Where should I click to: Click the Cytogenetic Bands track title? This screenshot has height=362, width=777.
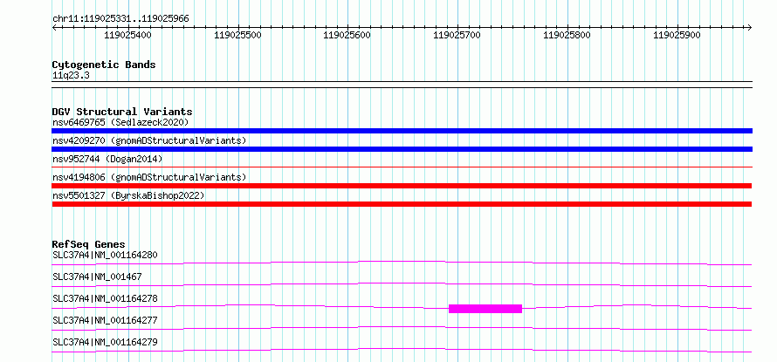tap(104, 65)
